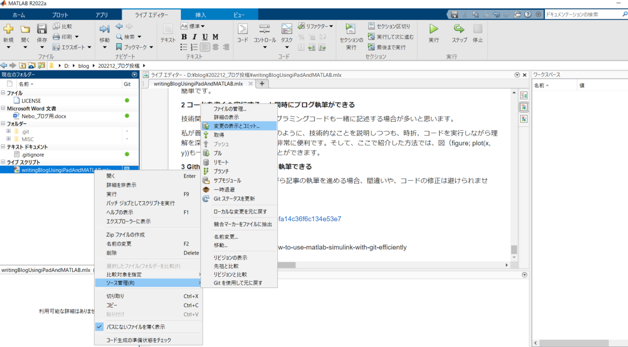
Task: Switch to the 挿入 tab
Action: coord(200,15)
